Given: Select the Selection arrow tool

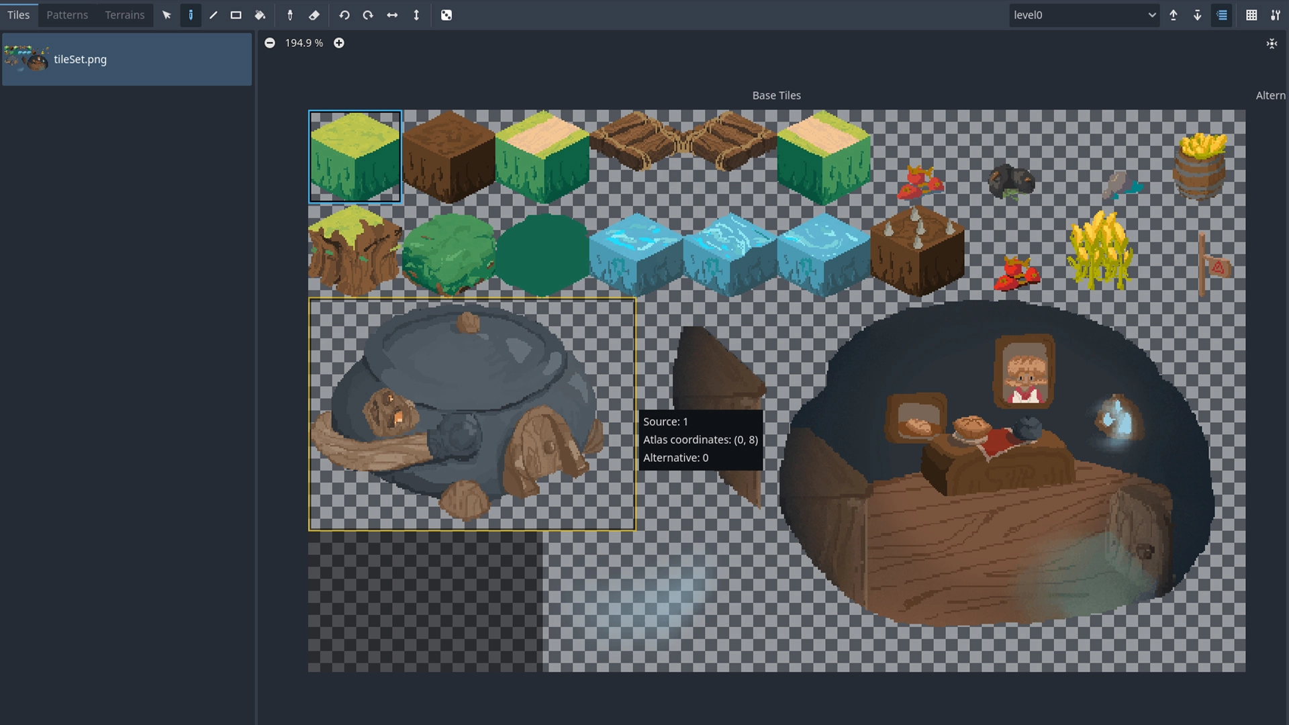Looking at the screenshot, I should pyautogui.click(x=166, y=15).
